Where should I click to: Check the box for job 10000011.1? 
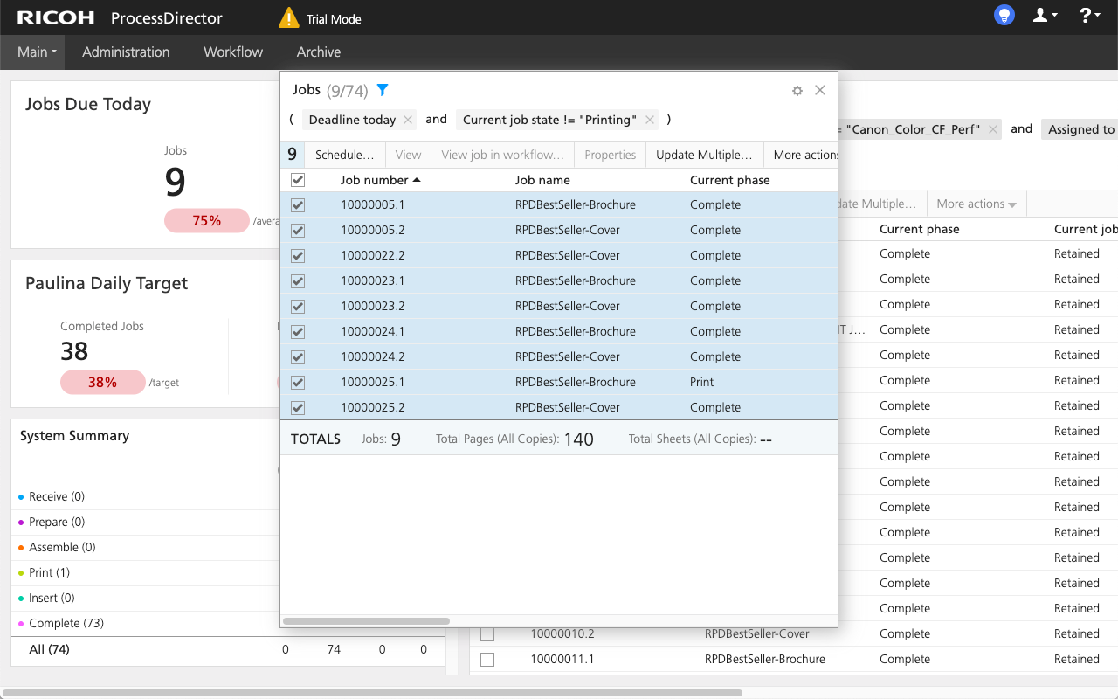click(x=487, y=660)
